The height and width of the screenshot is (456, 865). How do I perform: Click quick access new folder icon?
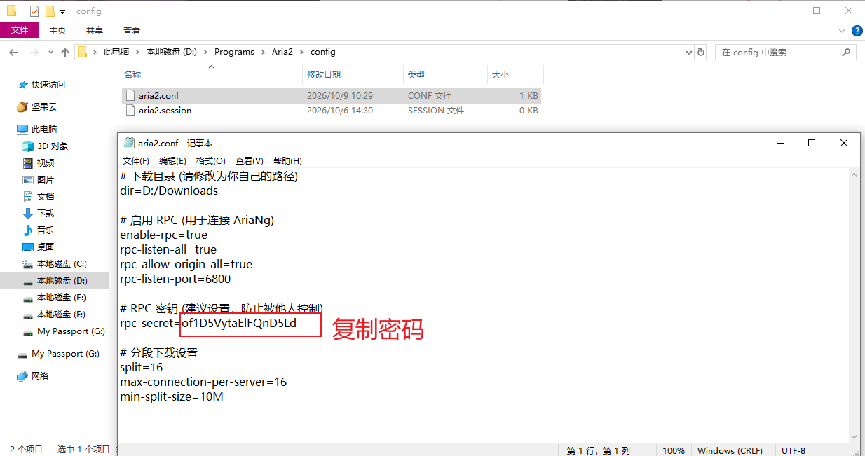pos(50,11)
